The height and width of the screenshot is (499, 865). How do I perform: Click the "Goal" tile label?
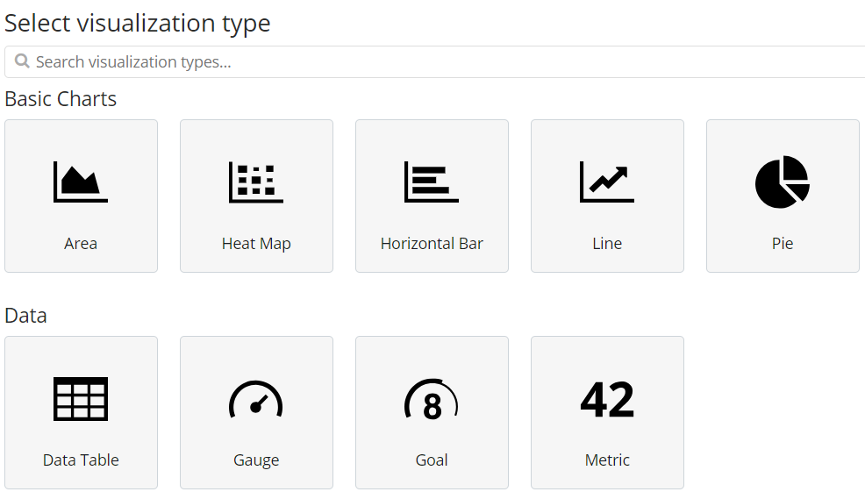(432, 460)
